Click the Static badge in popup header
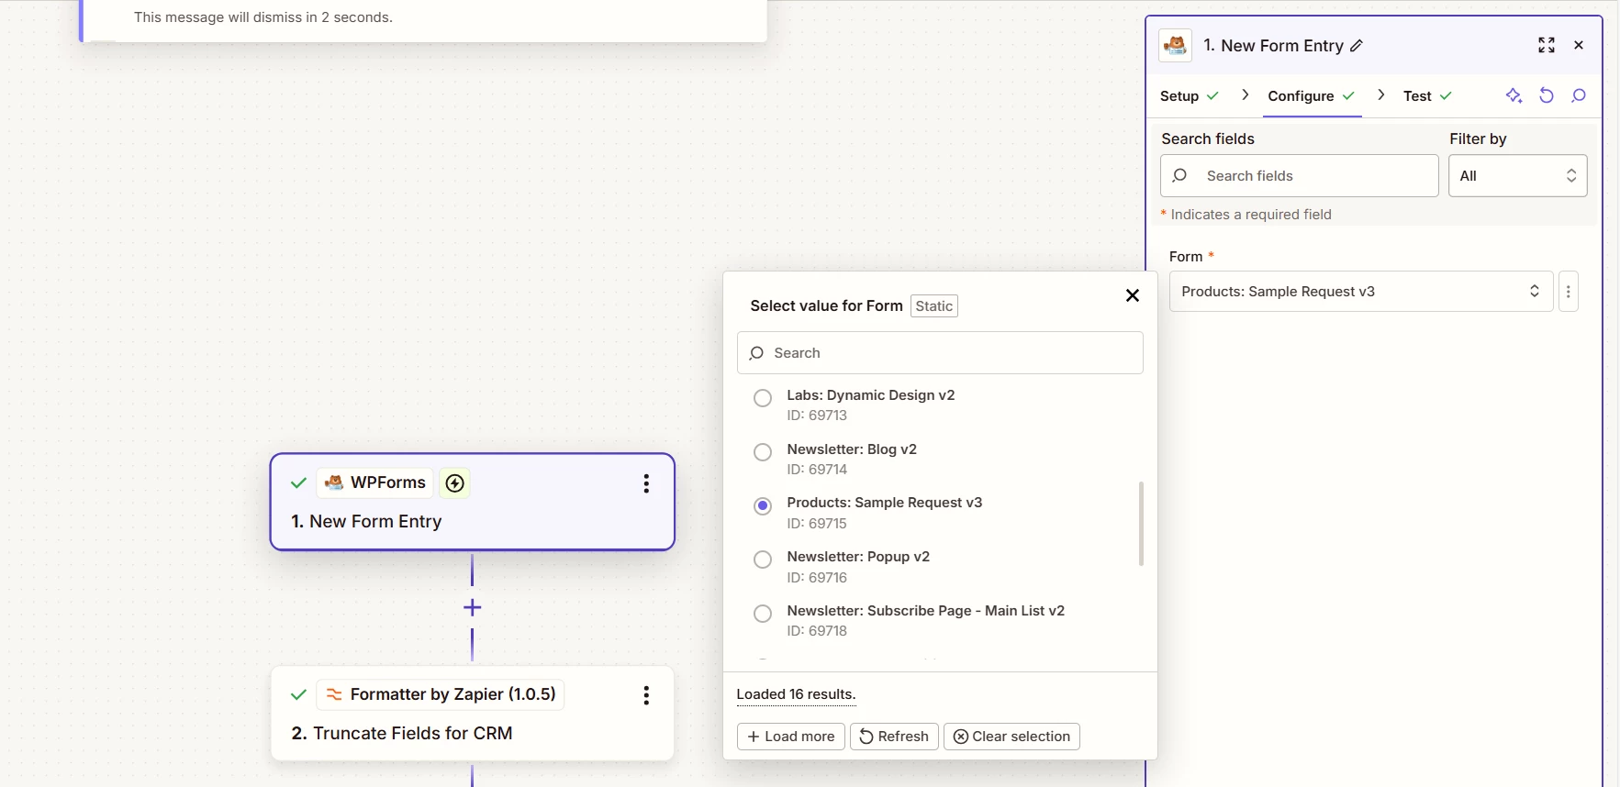 pyautogui.click(x=934, y=306)
